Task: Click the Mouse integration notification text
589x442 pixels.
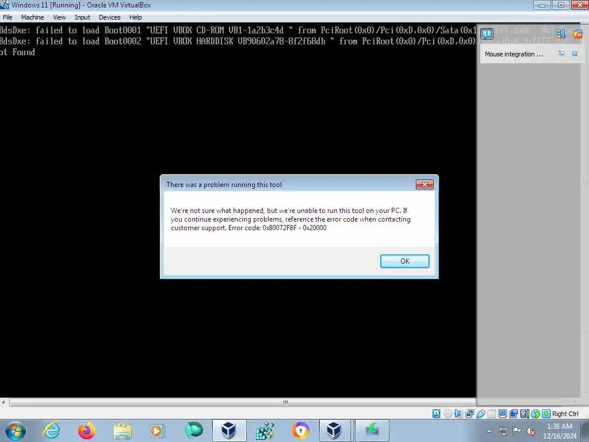Action: [514, 54]
